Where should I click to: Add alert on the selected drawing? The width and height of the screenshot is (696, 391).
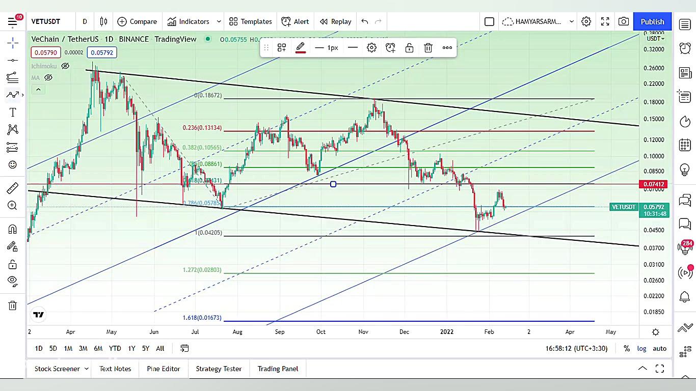pyautogui.click(x=390, y=47)
